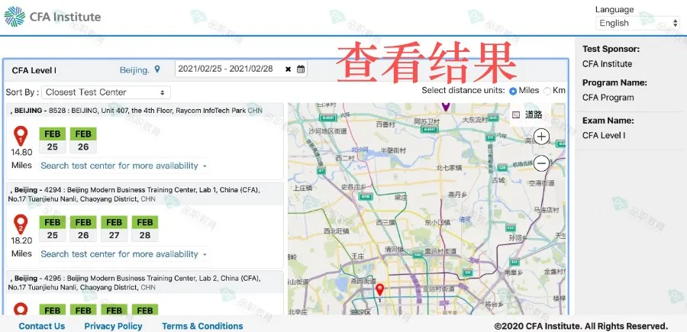Open the Privacy Policy link

(x=114, y=327)
